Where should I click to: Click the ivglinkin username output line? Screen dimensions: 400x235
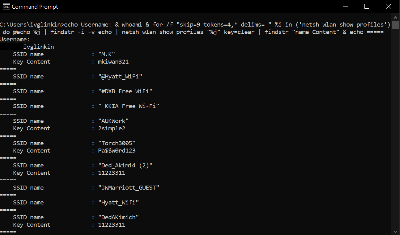coord(39,47)
